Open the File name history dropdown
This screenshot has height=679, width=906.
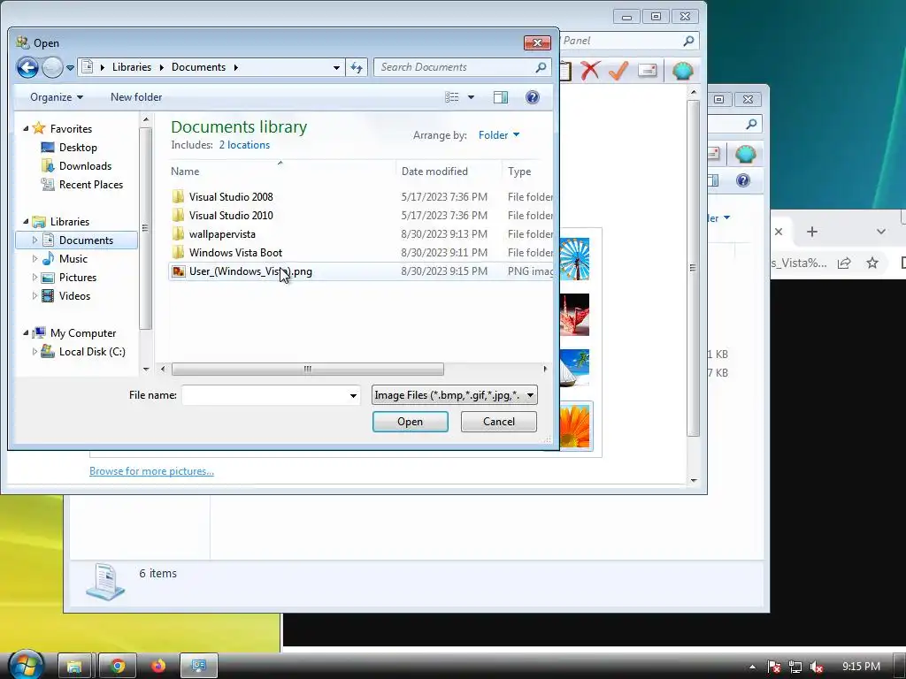pyautogui.click(x=353, y=395)
